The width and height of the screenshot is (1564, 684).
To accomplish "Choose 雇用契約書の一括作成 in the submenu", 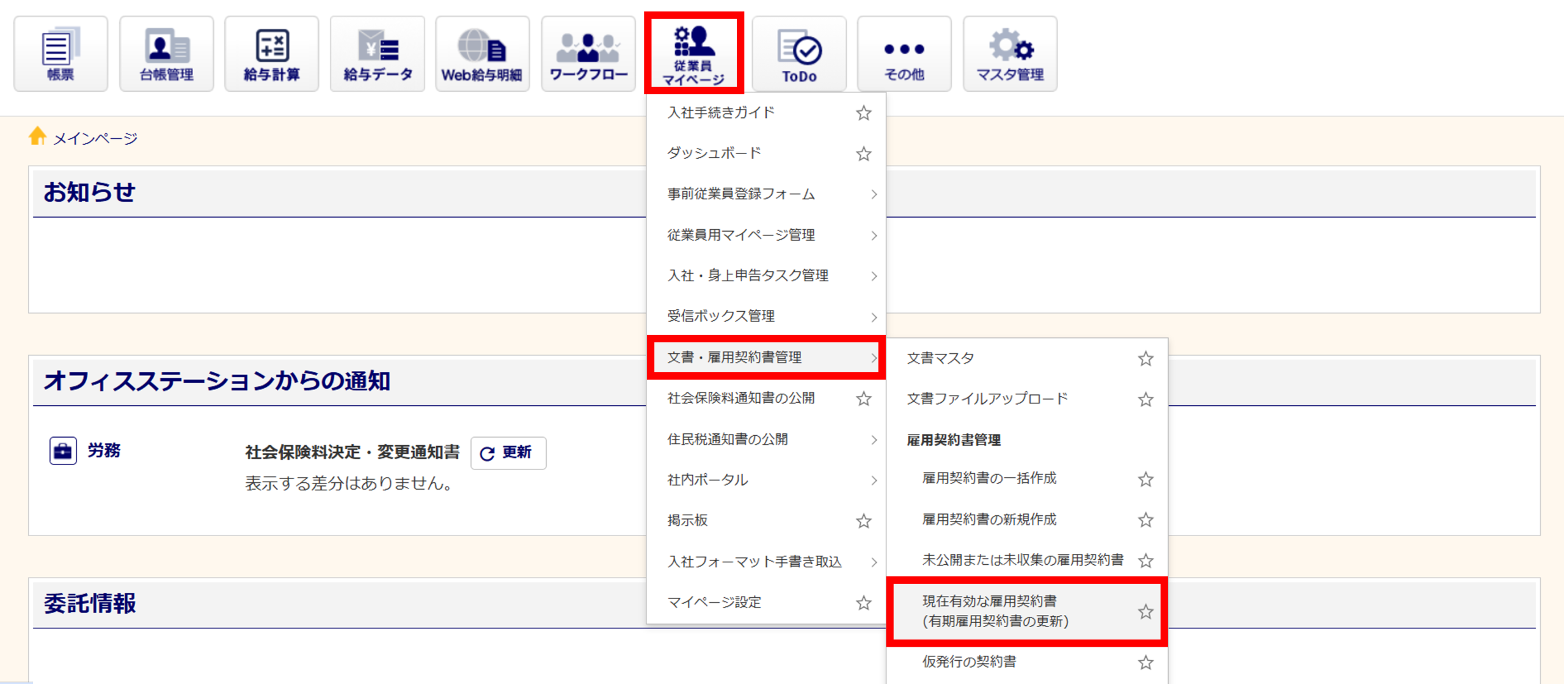I will [x=989, y=478].
